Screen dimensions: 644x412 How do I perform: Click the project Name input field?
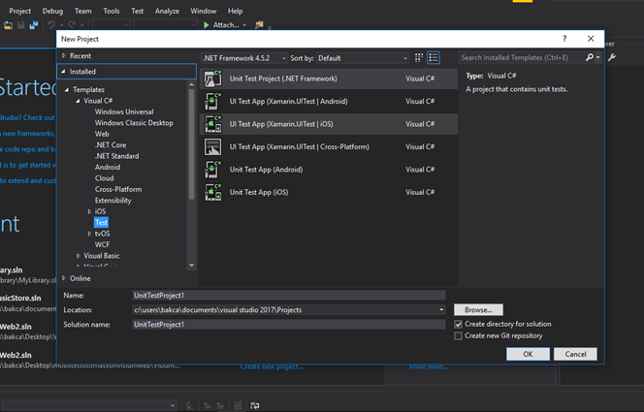pos(289,296)
